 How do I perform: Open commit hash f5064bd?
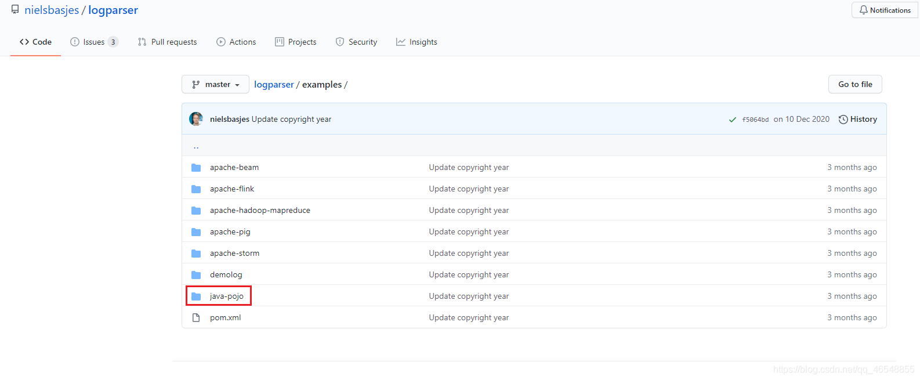755,120
